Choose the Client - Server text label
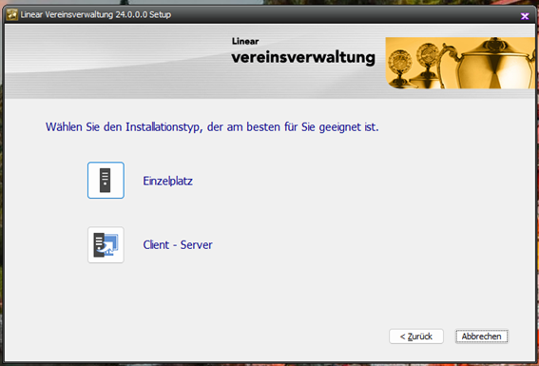The height and width of the screenshot is (366, 539). (178, 244)
